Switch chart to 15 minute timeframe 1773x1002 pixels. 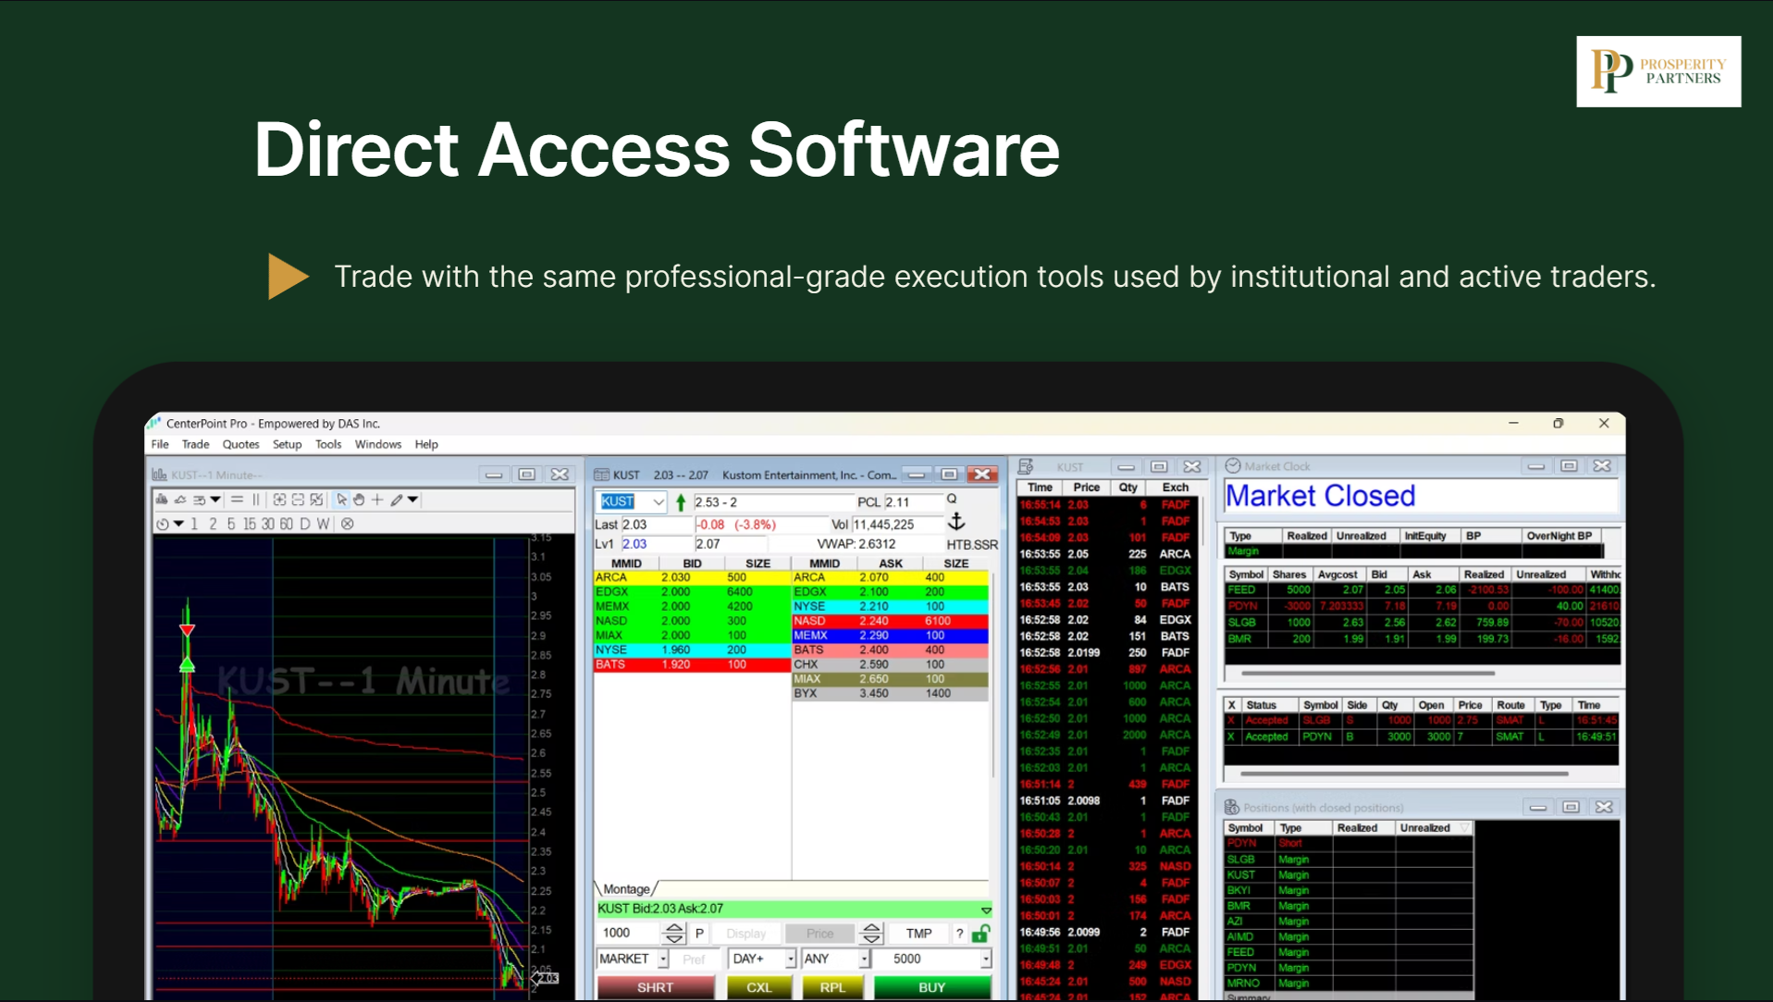[x=249, y=524]
